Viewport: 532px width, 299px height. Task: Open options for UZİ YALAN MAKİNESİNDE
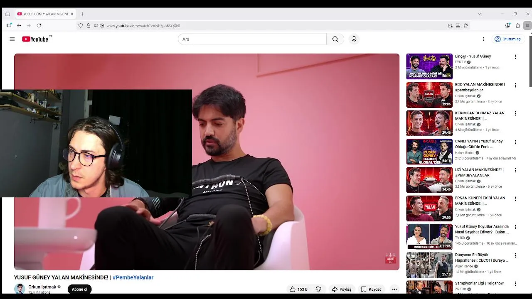[515, 170]
